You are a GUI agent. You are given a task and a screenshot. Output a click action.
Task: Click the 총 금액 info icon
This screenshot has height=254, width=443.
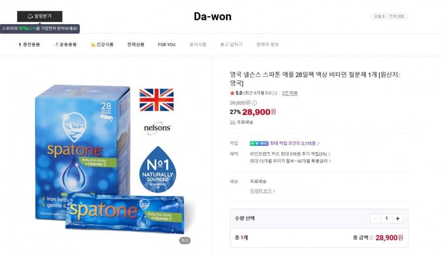pyautogui.click(x=371, y=238)
